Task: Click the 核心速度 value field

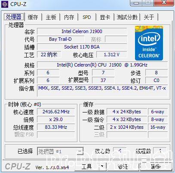Action: click(56, 112)
